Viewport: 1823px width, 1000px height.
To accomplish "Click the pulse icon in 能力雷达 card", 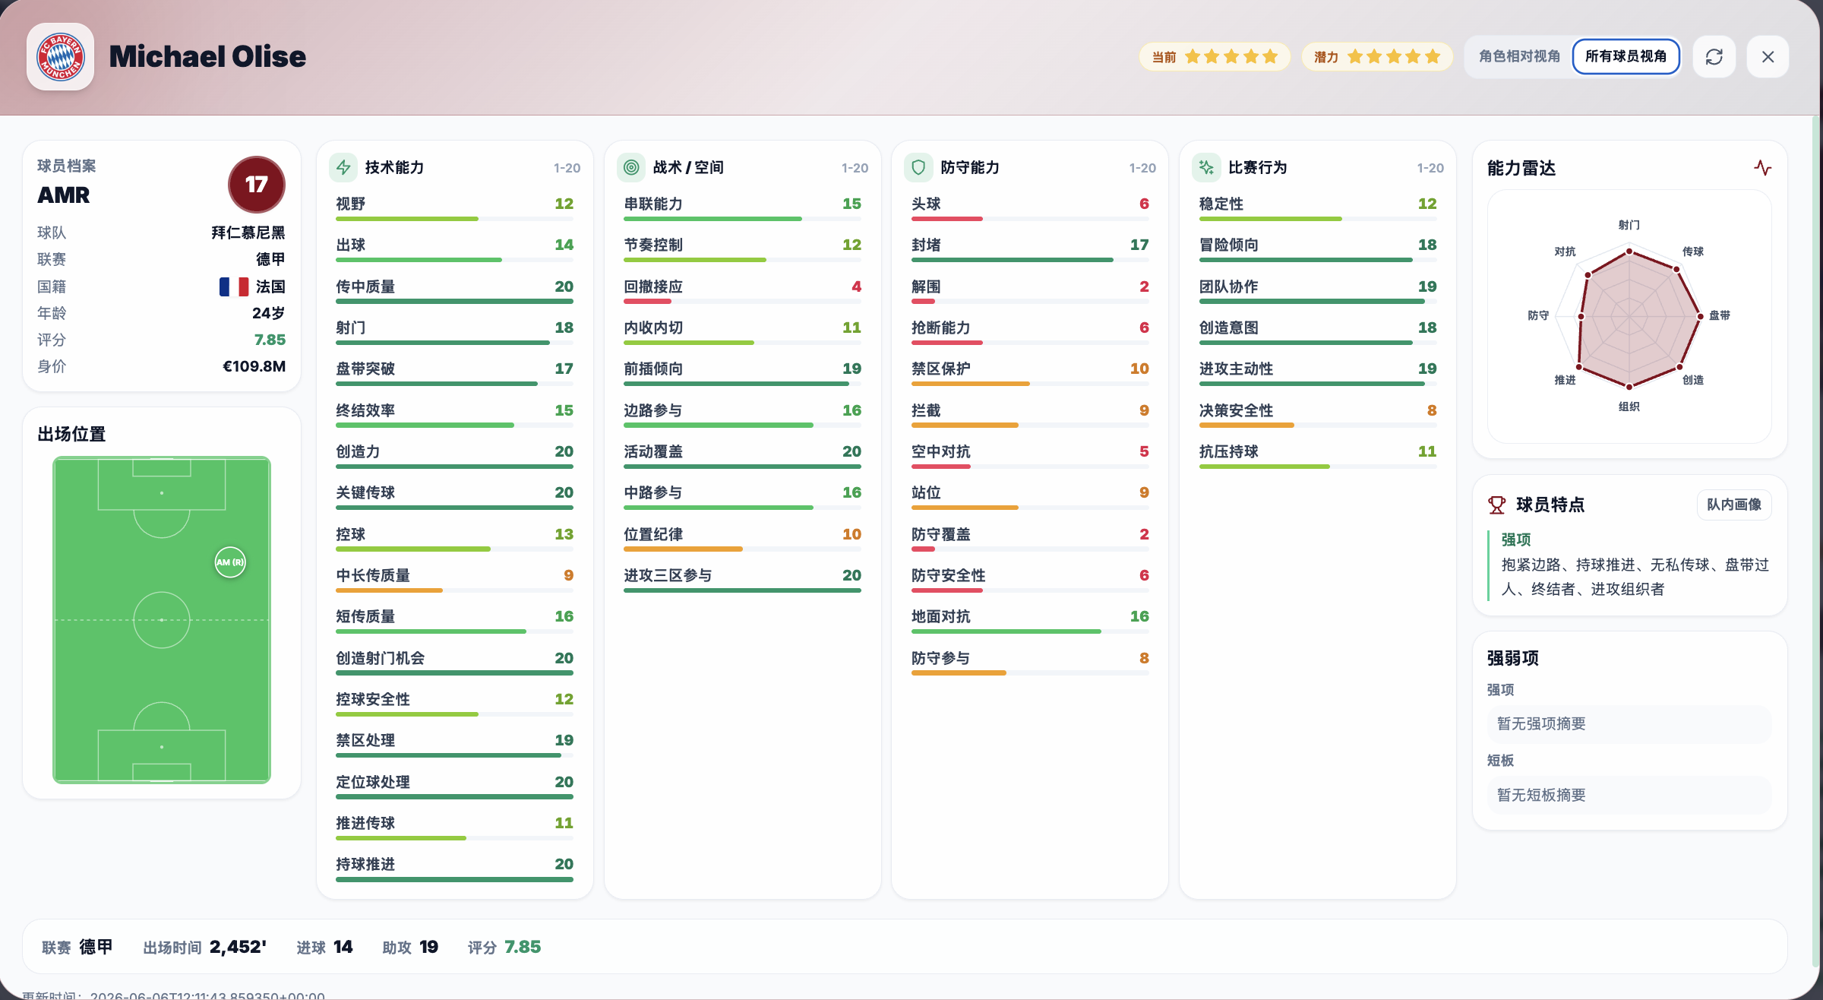I will (x=1763, y=168).
